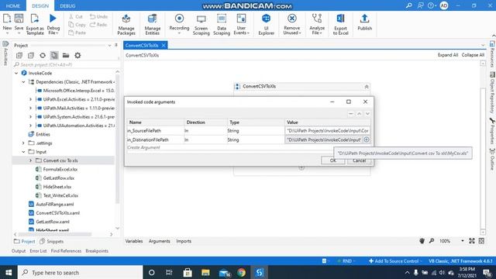Collapse the InvokeCode project node

16,73
